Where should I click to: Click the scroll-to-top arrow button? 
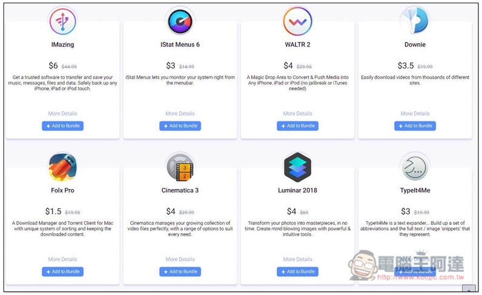point(469,289)
